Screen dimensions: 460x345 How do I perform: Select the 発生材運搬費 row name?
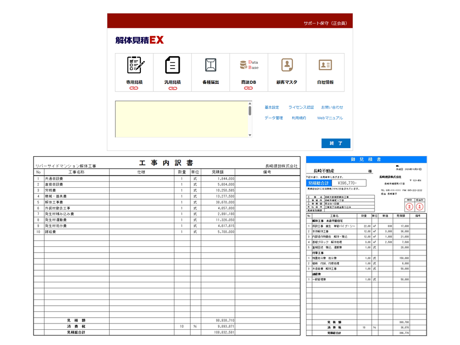pyautogui.click(x=56, y=220)
